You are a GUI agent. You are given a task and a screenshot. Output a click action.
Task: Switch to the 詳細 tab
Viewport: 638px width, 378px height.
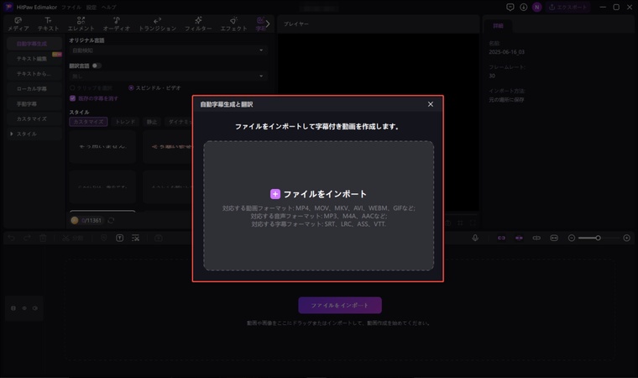tap(498, 26)
